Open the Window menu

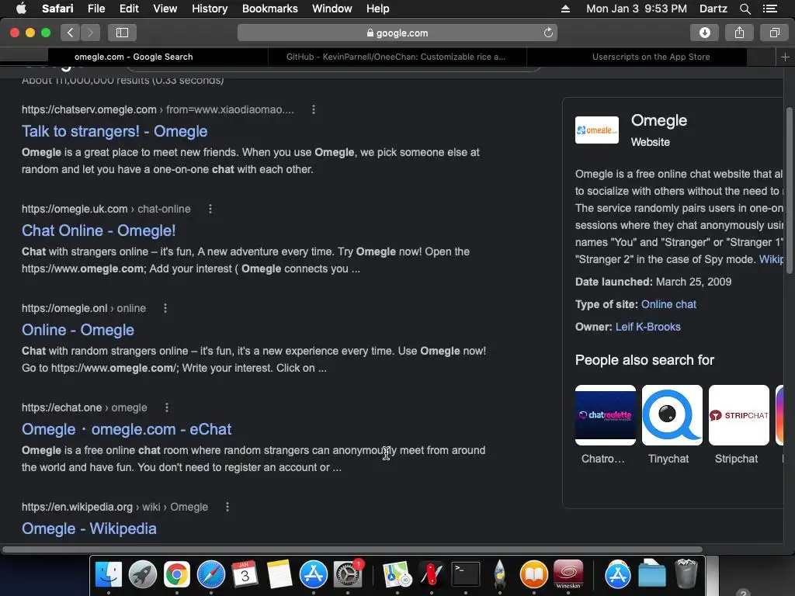[332, 9]
